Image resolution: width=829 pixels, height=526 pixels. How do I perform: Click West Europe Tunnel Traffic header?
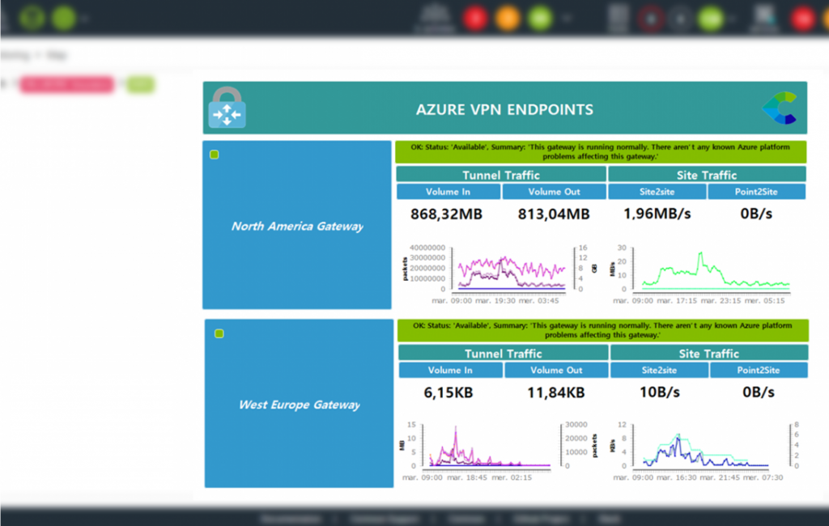tap(504, 354)
